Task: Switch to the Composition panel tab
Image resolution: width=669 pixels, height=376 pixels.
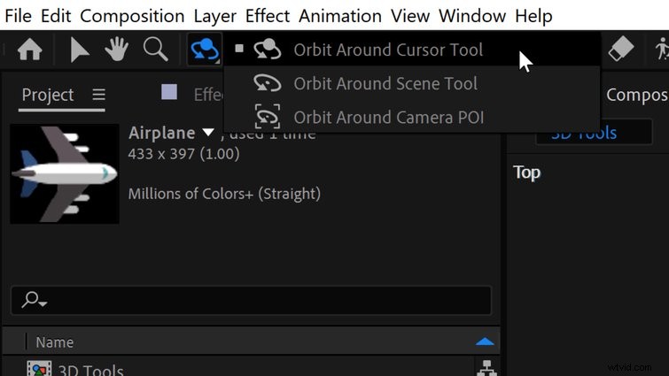Action: [637, 95]
